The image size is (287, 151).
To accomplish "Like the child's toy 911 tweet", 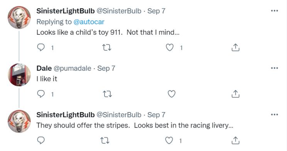I will [x=169, y=47].
